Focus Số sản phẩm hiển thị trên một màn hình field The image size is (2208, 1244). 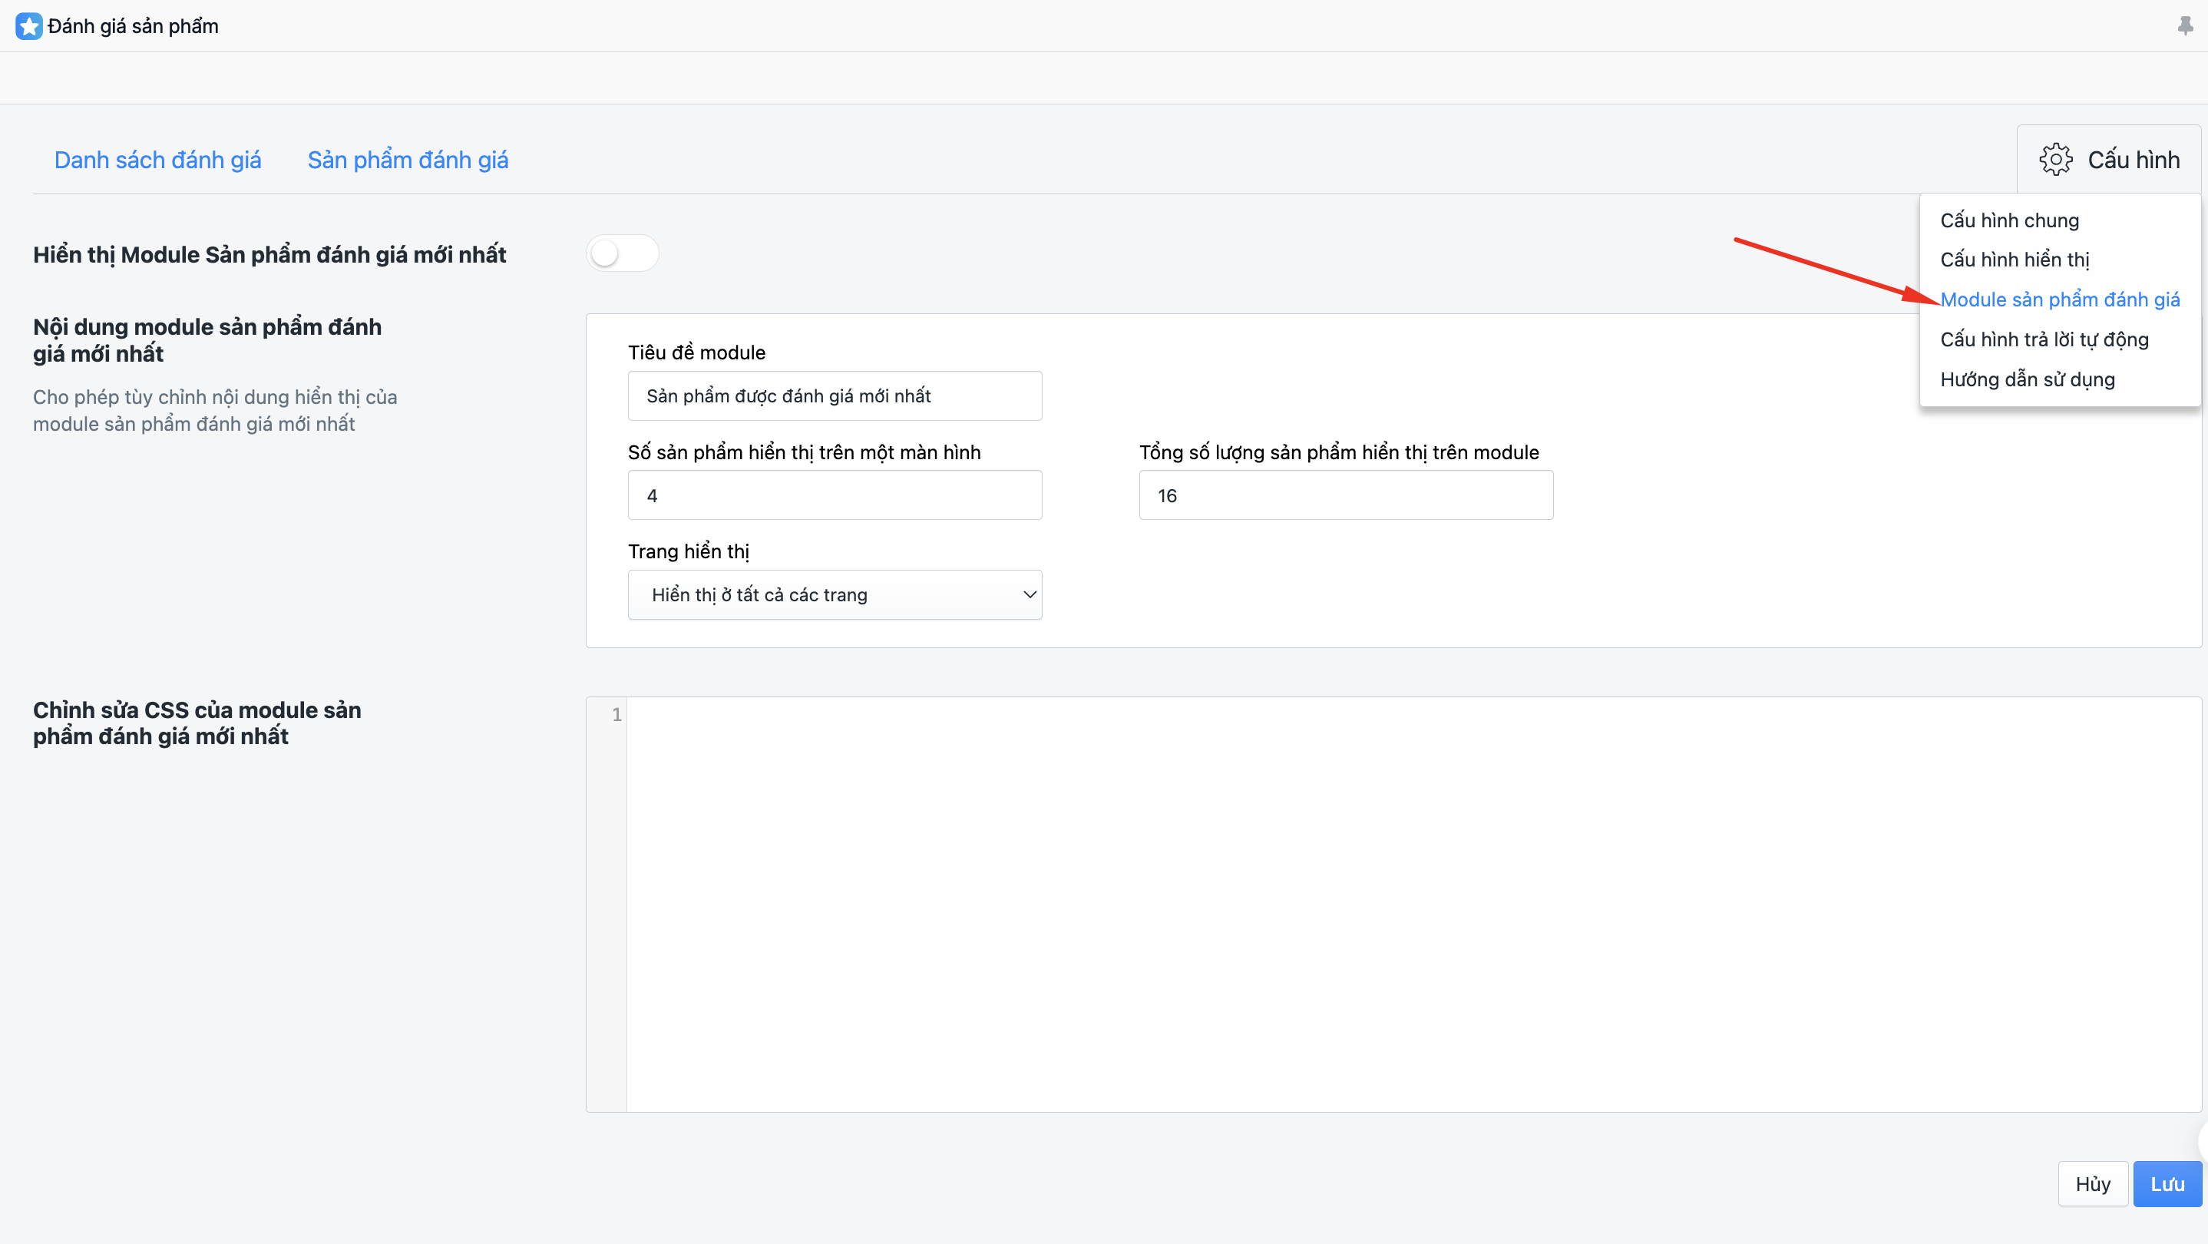[835, 495]
